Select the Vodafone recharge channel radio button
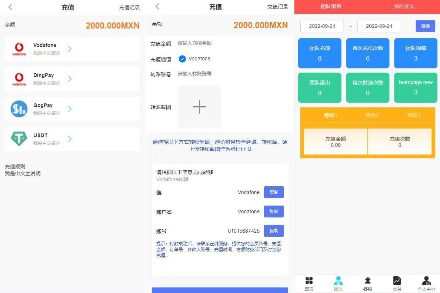This screenshot has width=440, height=293. 182,59
